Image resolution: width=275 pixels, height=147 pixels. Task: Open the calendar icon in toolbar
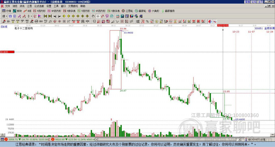pos(118,16)
